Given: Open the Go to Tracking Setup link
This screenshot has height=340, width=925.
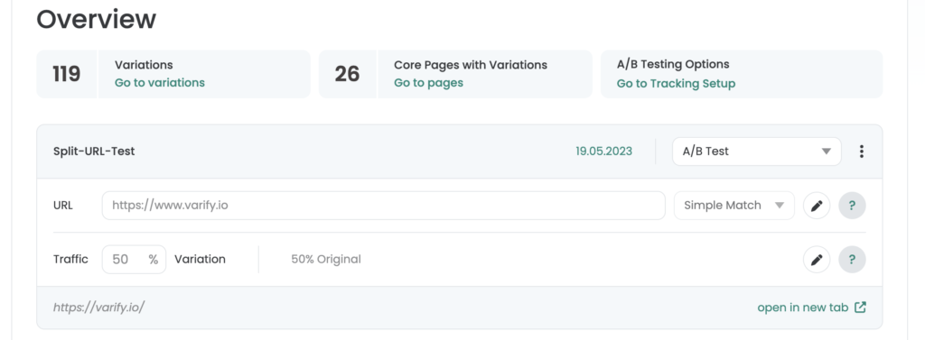Looking at the screenshot, I should (x=676, y=84).
